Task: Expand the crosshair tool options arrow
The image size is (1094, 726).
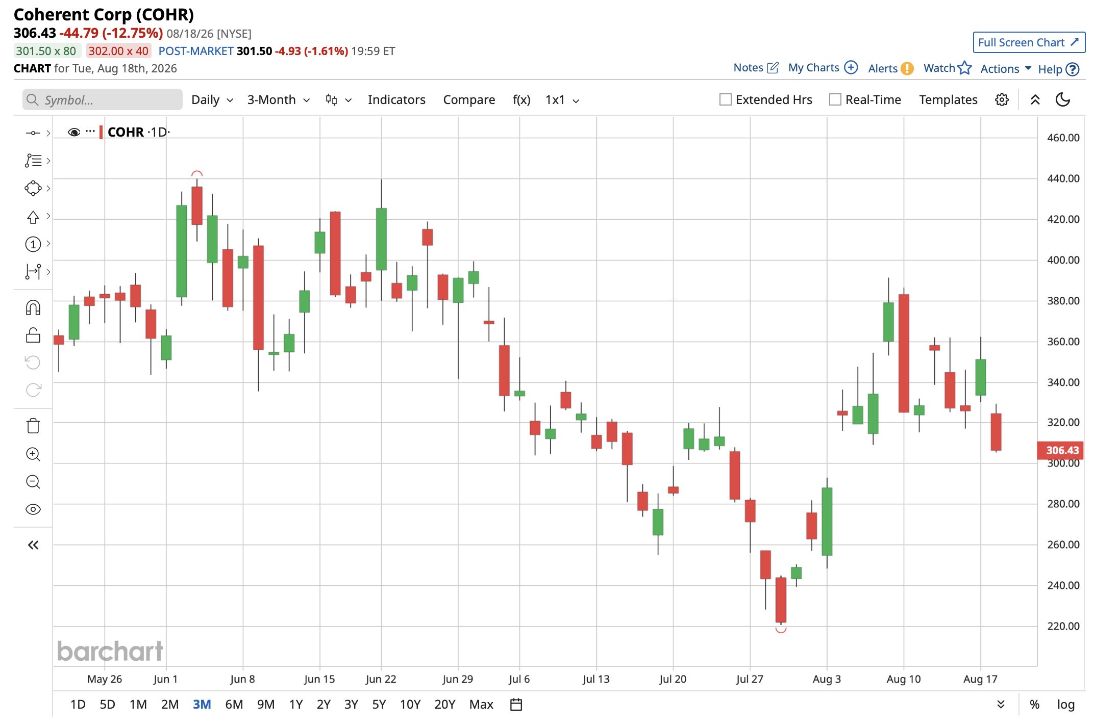Action: tap(48, 133)
